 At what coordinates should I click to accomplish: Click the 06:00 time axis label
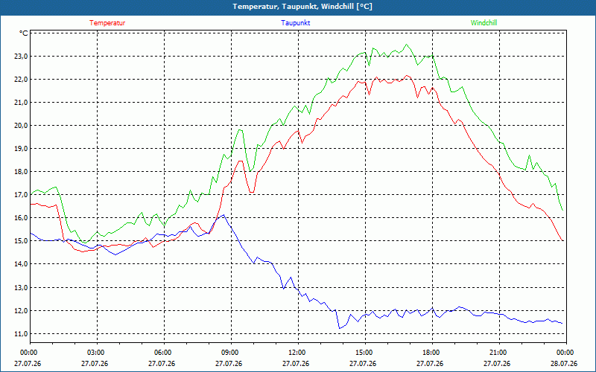pyautogui.click(x=162, y=353)
